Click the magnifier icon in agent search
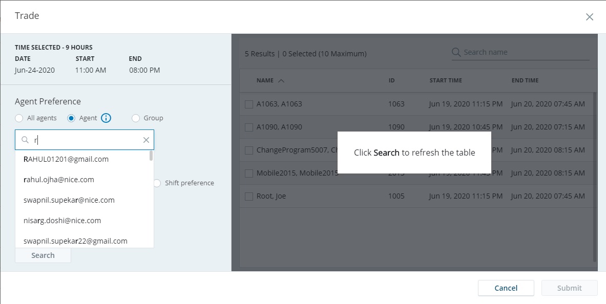This screenshot has width=606, height=304. point(25,140)
